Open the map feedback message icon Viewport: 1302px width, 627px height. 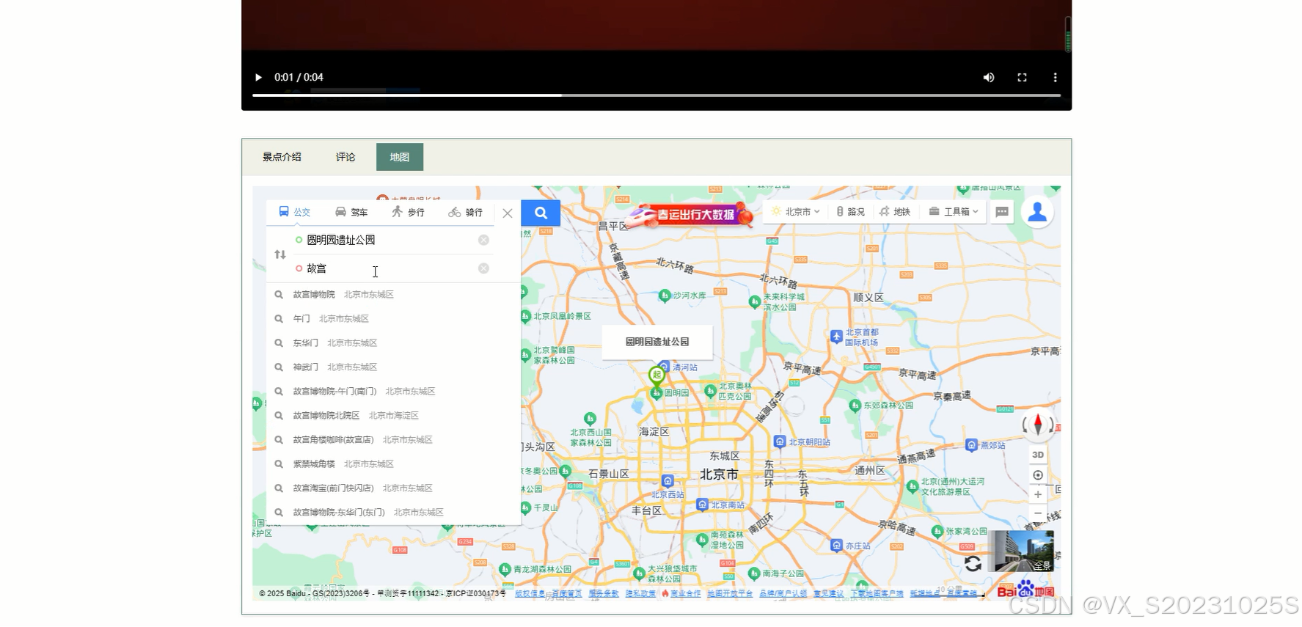tap(1002, 212)
